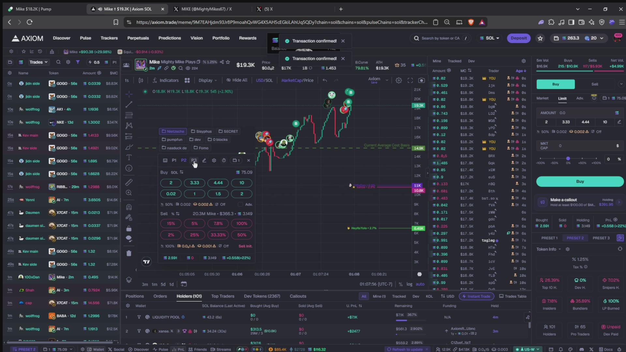Screen dimensions: 626x352
Task: Search trades list with magnifier icon
Action: pos(58,62)
